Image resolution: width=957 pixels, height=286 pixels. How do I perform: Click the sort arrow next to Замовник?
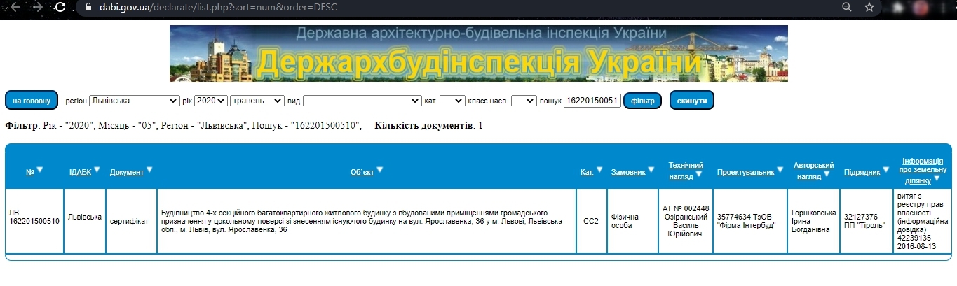click(x=651, y=169)
